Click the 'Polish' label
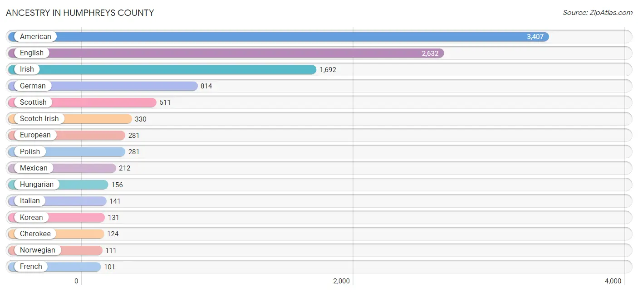The image size is (638, 292). pos(30,151)
